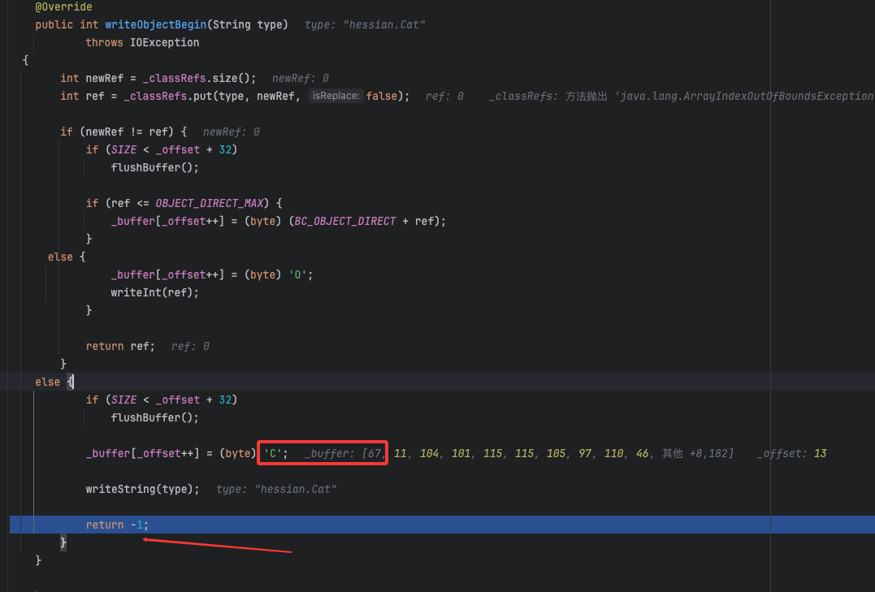Click buffer value 104
This screenshot has width=875, height=592.
point(429,453)
